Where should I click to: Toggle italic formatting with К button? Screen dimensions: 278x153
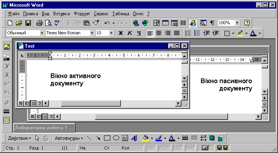tap(130, 33)
